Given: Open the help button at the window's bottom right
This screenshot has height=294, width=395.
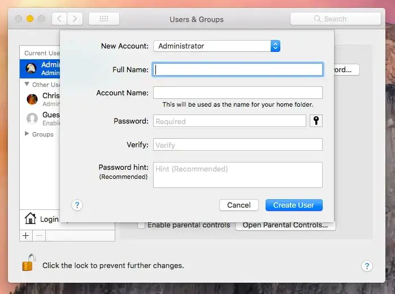Looking at the screenshot, I should 367,266.
